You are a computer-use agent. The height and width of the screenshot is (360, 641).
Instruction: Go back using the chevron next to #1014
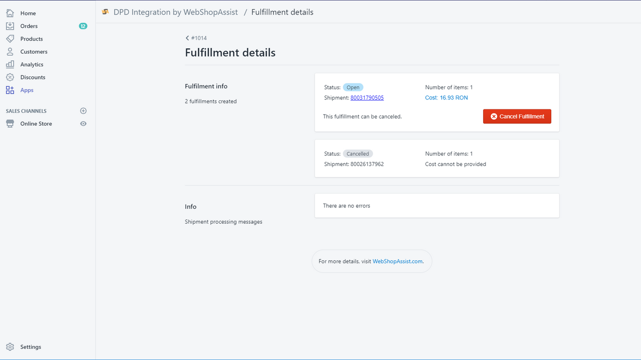(186, 38)
